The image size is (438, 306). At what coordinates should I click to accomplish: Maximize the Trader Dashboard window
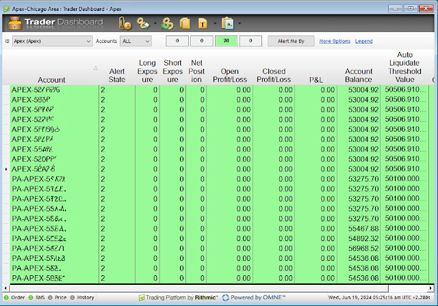click(x=411, y=9)
